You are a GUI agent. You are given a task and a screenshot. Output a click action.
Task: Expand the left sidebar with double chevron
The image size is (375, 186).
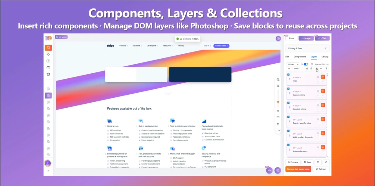click(x=48, y=171)
